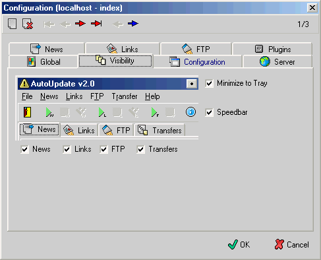Select the Visibility tab
This screenshot has height=260, width=321.
(x=115, y=61)
